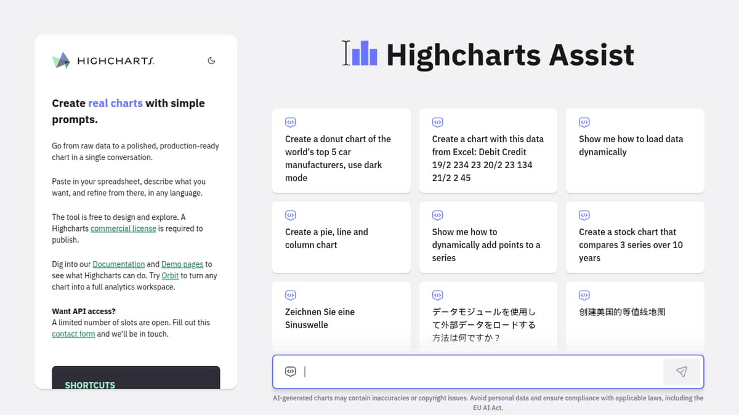This screenshot has width=739, height=415.
Task: Open the Demo pages link
Action: (x=182, y=264)
